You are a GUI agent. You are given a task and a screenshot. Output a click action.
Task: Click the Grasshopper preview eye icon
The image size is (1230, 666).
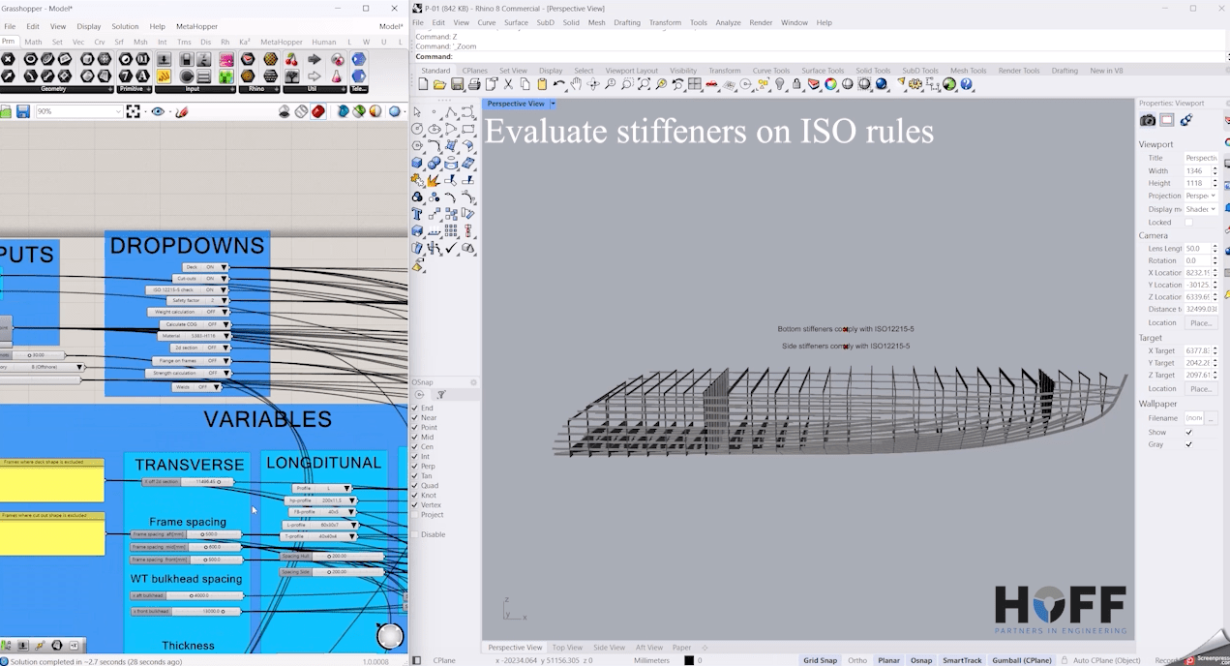click(x=158, y=111)
